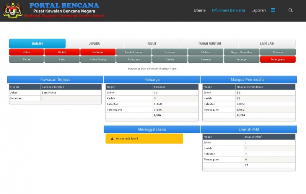Click the Batu Pahat cell
Screen dimensions: 306x194
(x=71, y=93)
